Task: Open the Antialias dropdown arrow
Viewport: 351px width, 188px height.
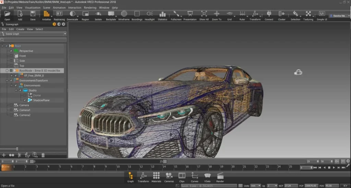Action: [51, 16]
